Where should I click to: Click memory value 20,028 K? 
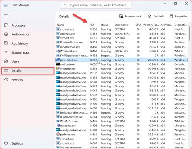[153, 60]
